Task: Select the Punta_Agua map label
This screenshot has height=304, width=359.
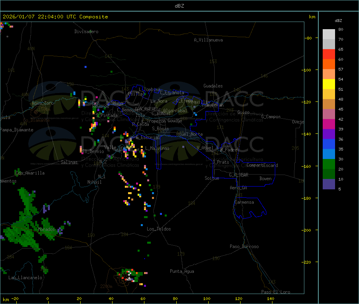Action: [x=182, y=272]
